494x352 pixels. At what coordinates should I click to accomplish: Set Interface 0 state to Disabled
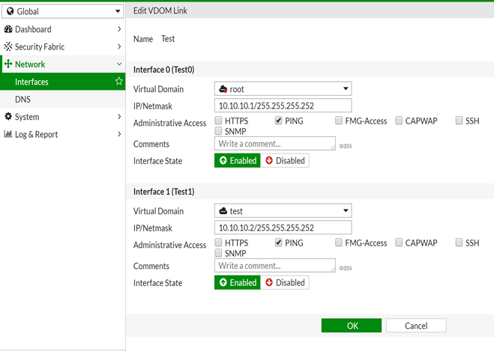[x=285, y=160]
